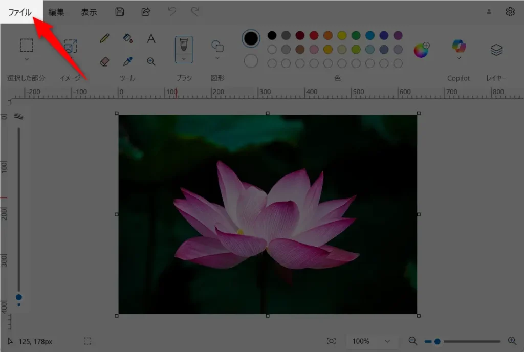The width and height of the screenshot is (524, 352).
Task: Pick the indigo palette swatch
Action: (x=384, y=35)
